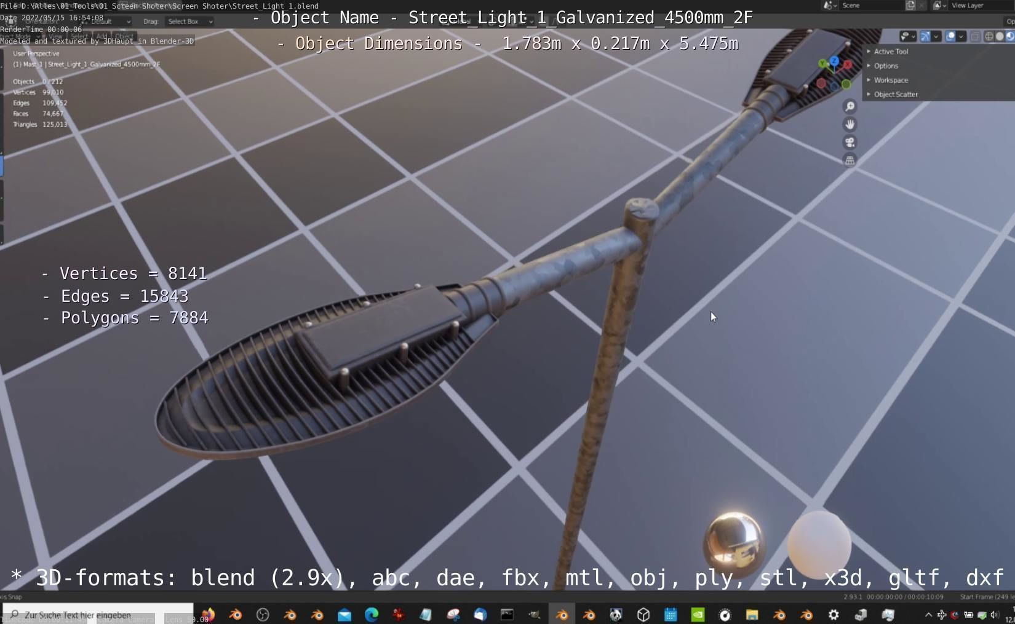Click the 'User Perspective' viewport label
Viewport: 1015px width, 624px height.
[36, 53]
